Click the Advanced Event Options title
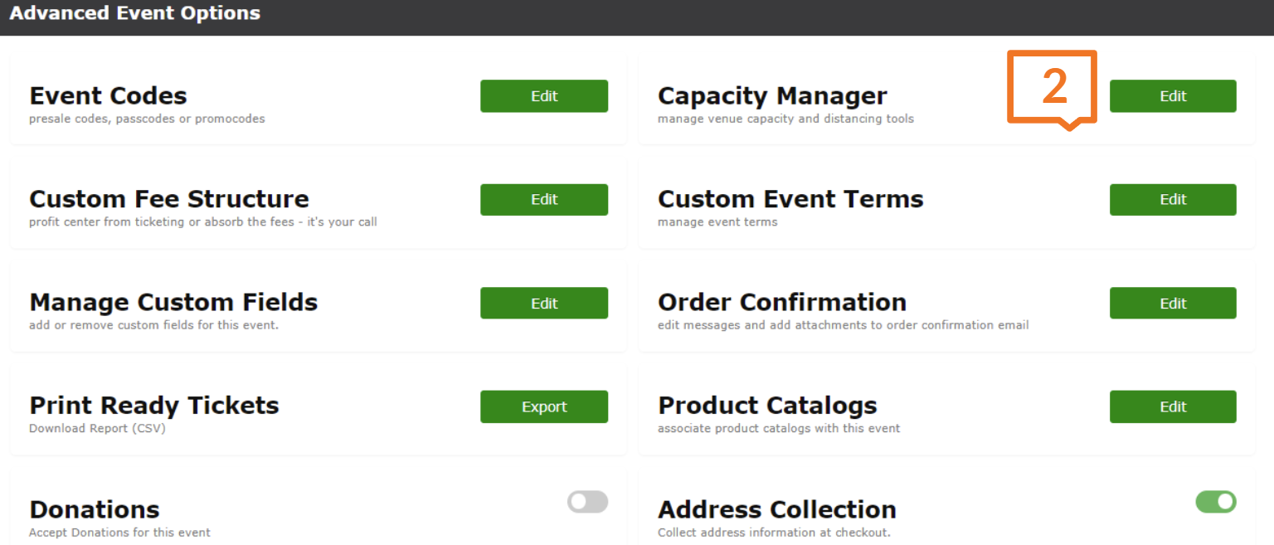The width and height of the screenshot is (1274, 545). [135, 13]
